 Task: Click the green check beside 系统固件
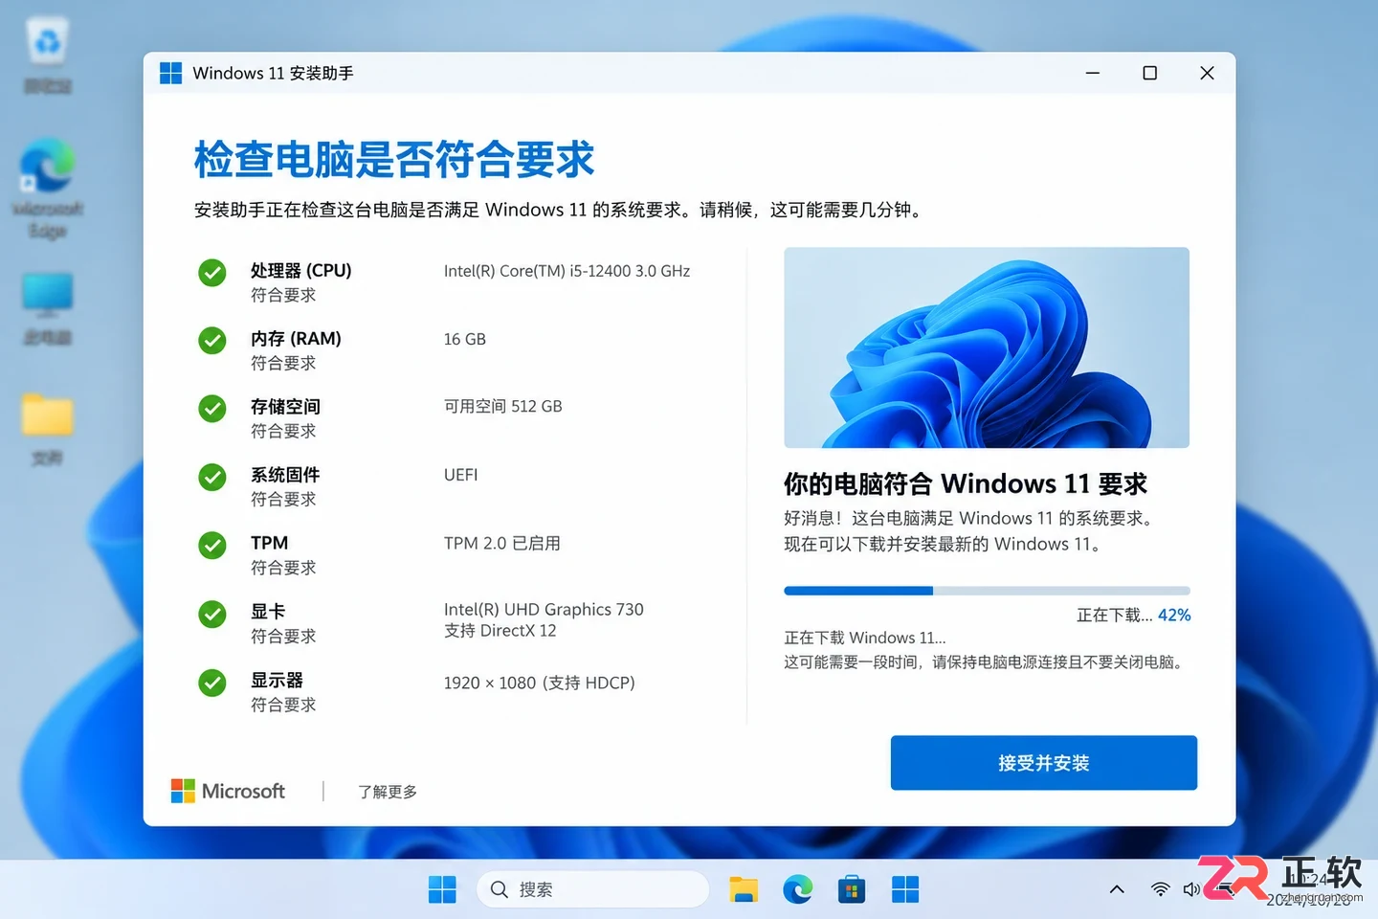[211, 477]
